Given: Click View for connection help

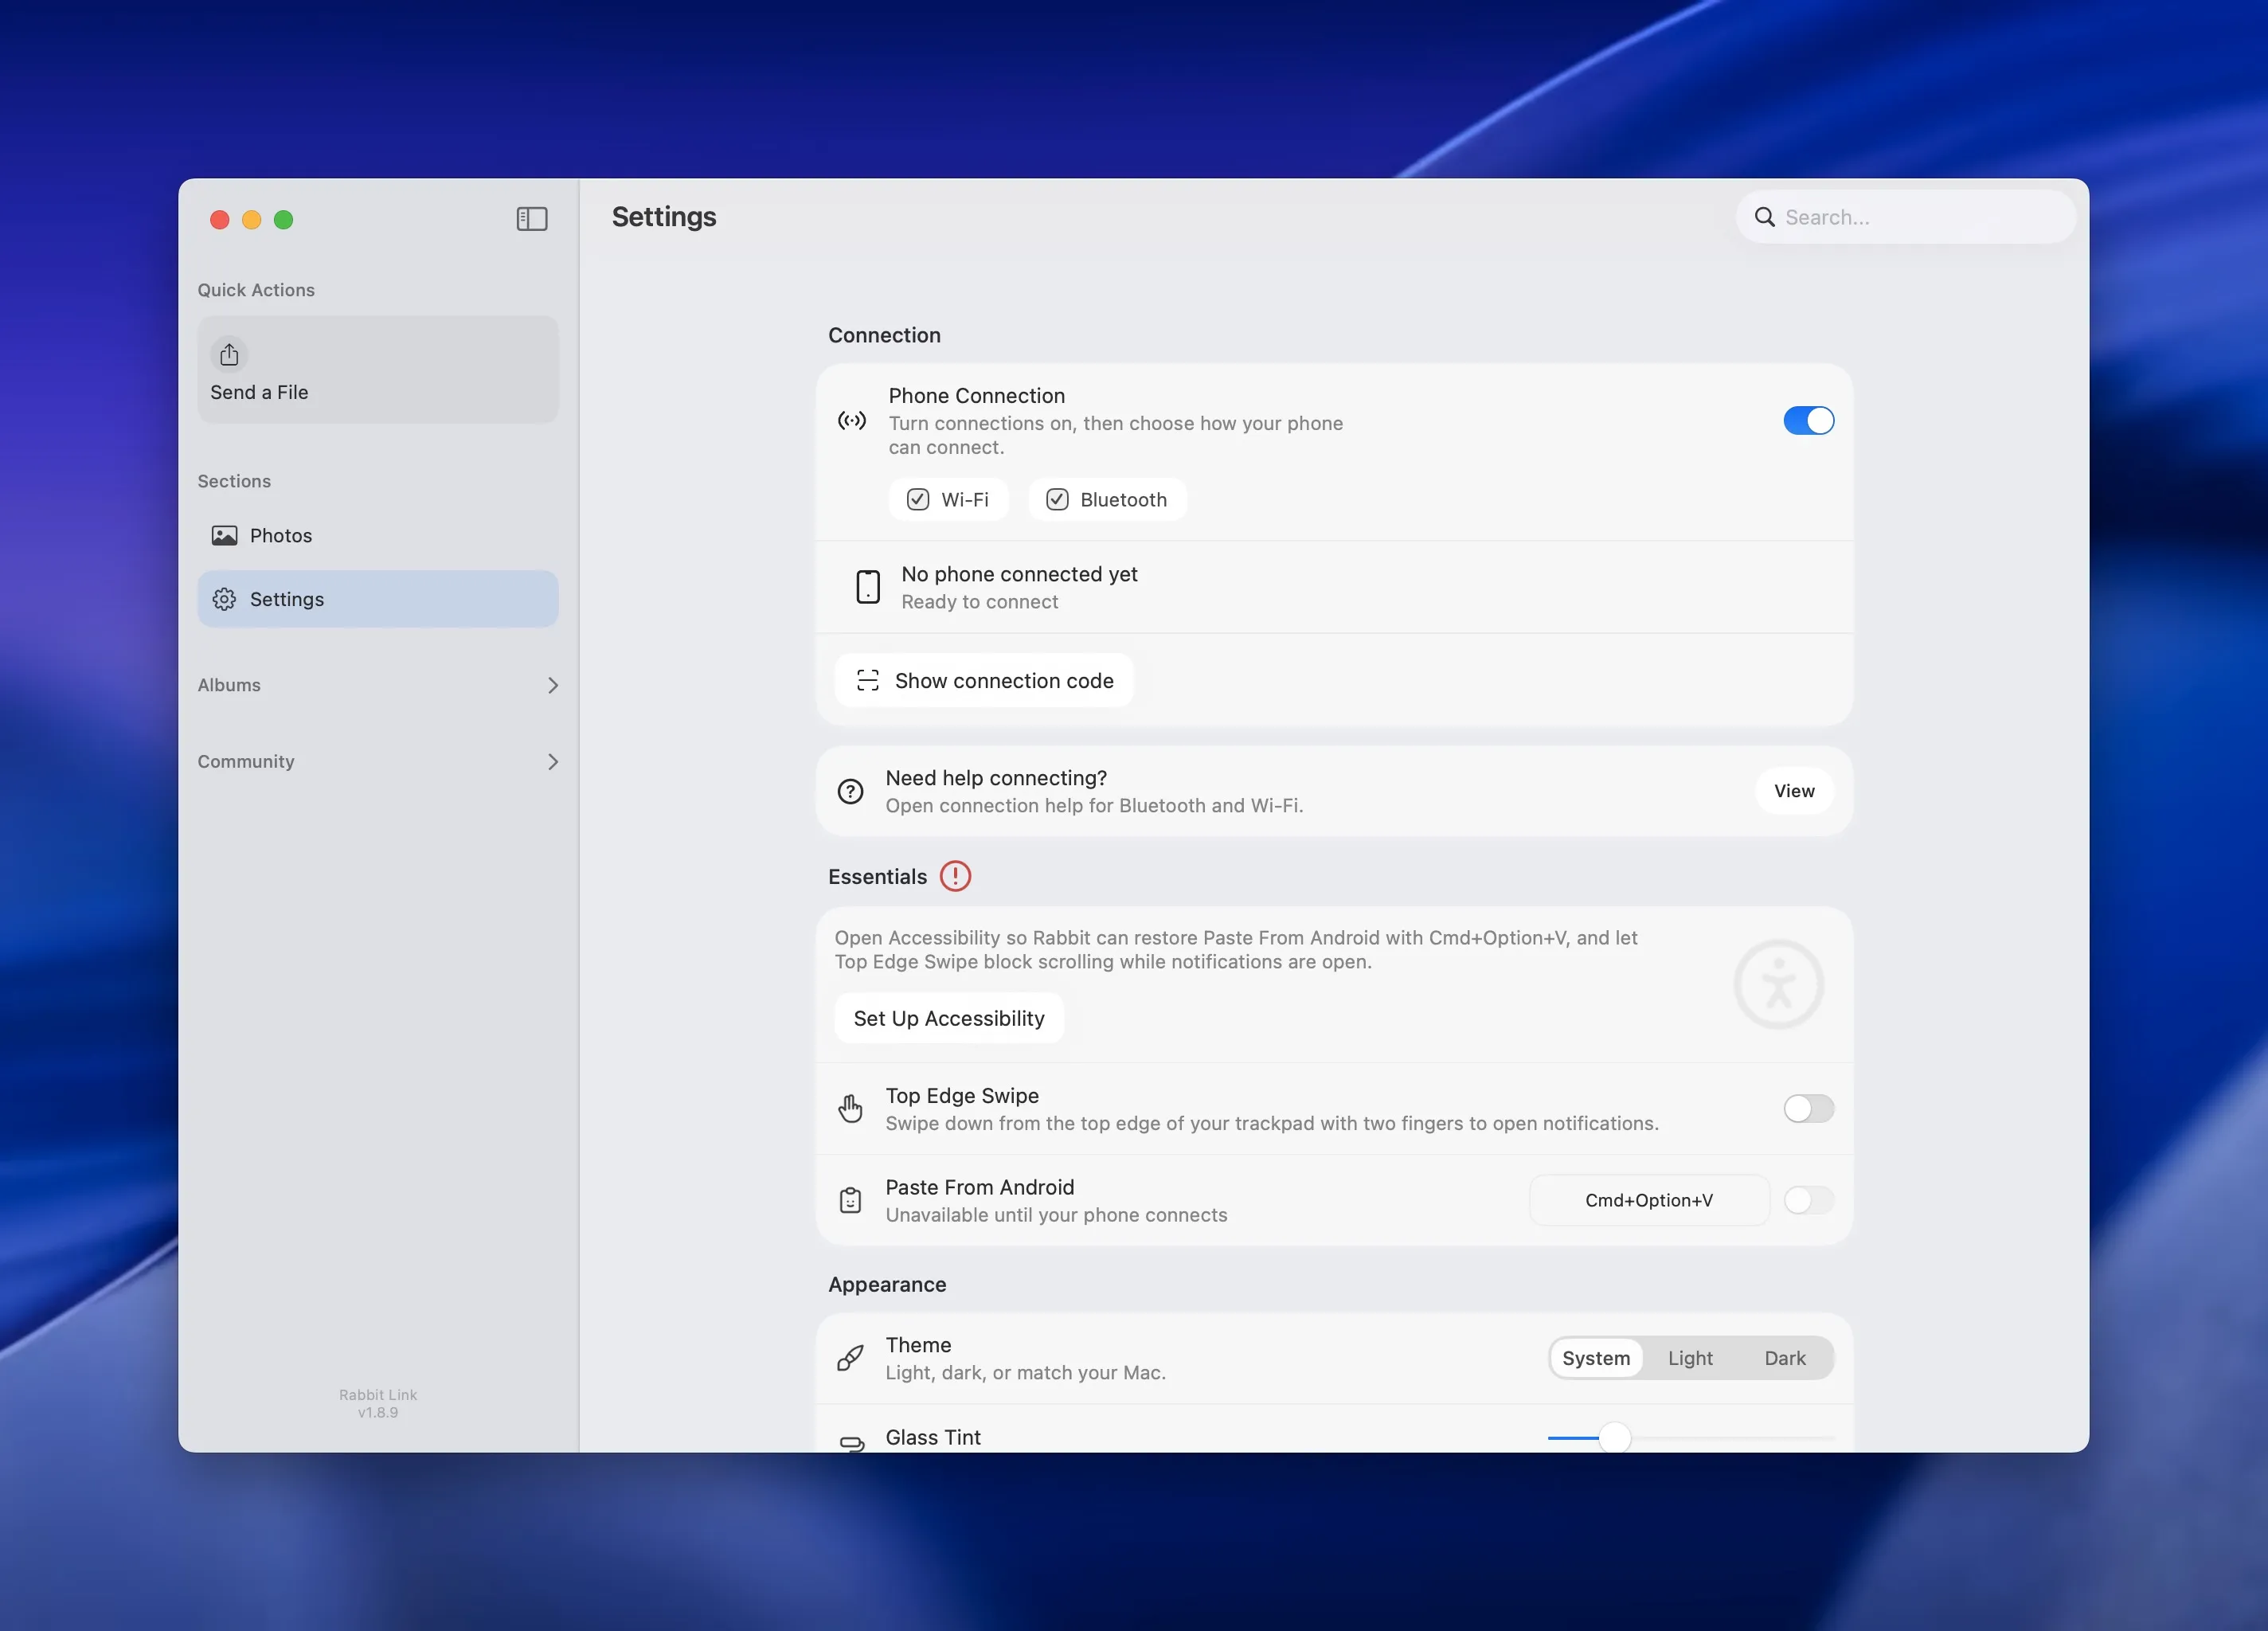Looking at the screenshot, I should 1794,791.
